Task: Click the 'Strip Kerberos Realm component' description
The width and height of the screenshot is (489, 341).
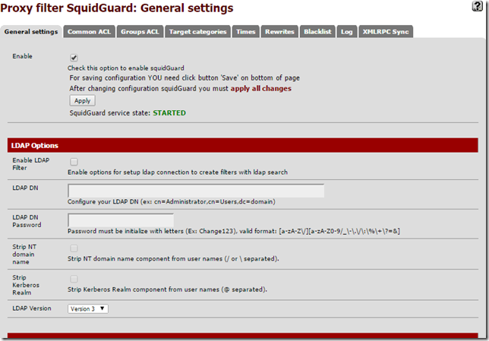Action: tap(168, 289)
